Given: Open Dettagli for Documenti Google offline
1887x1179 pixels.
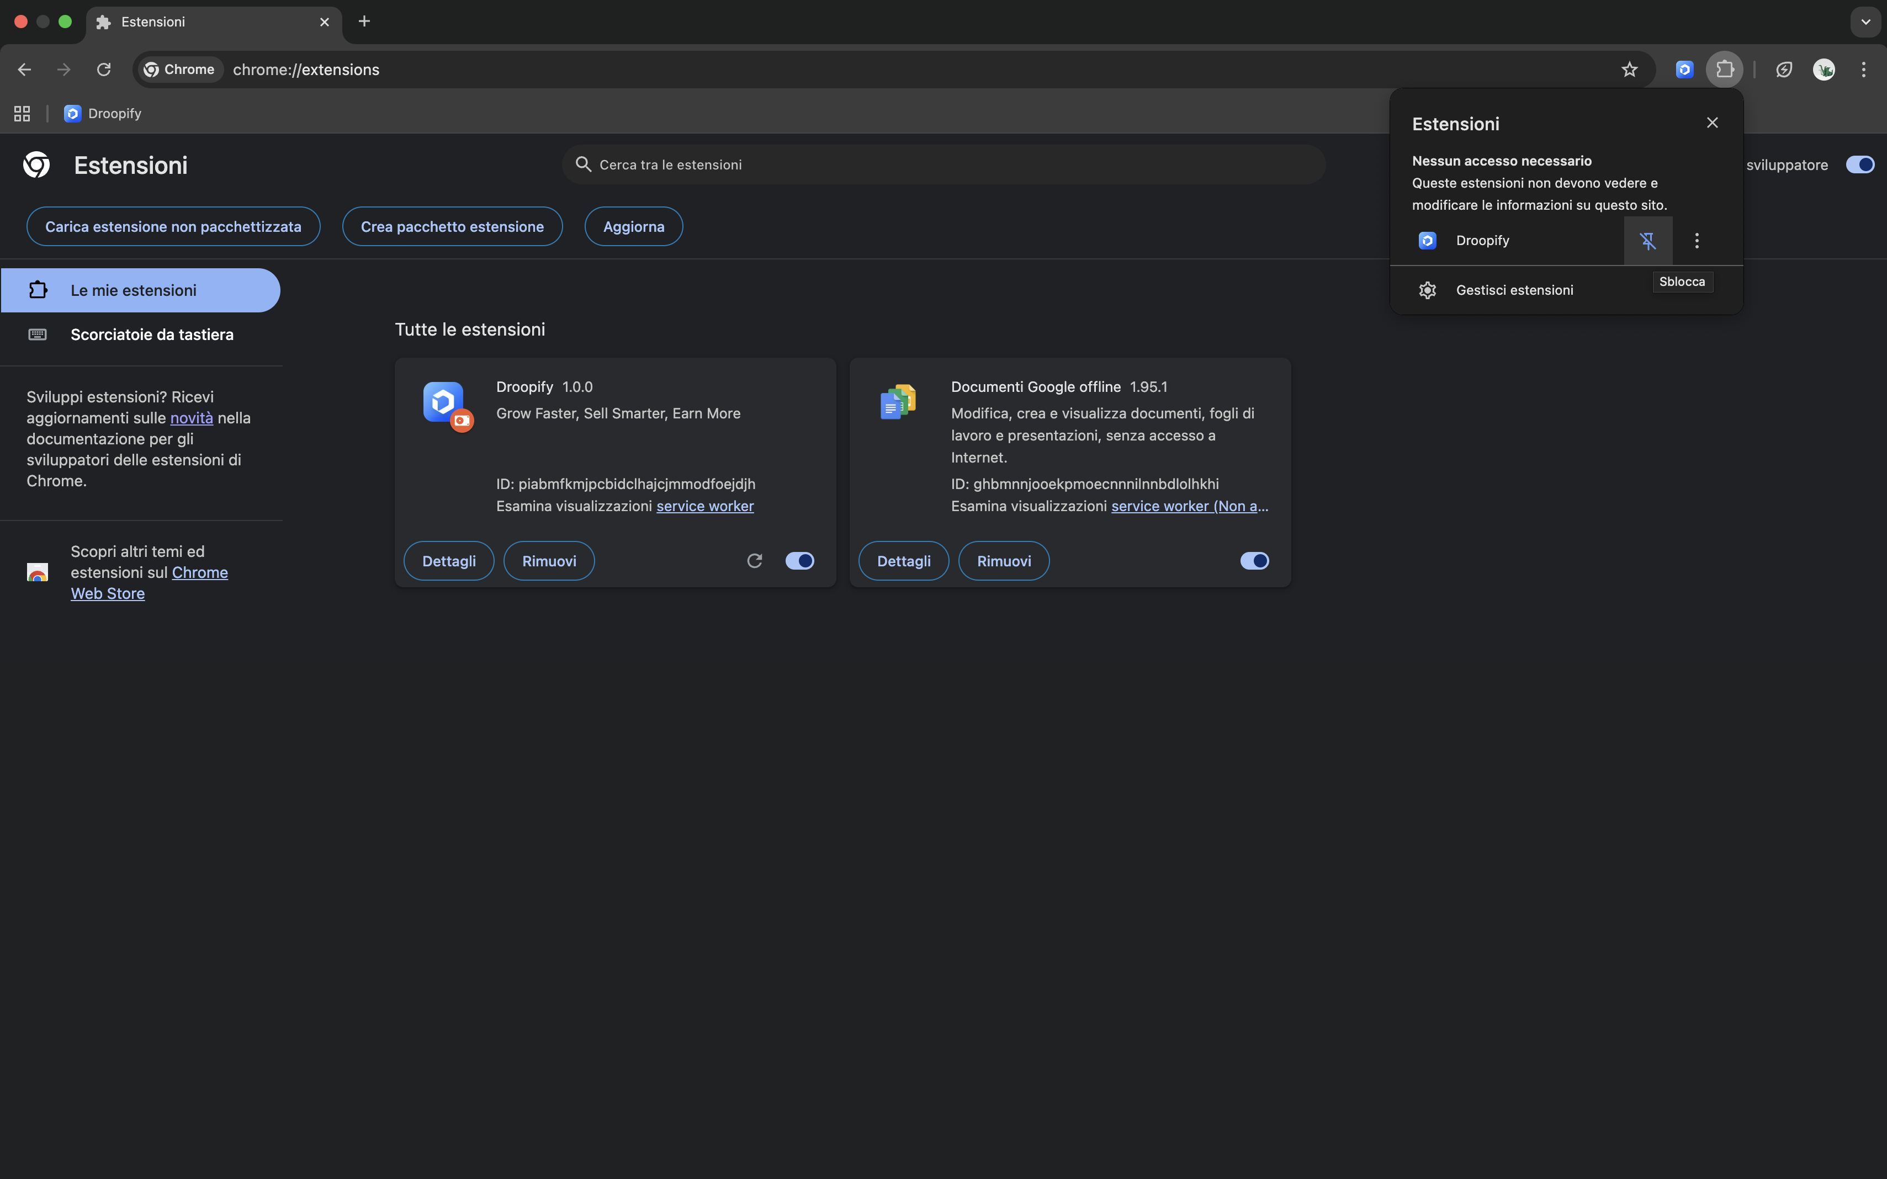Looking at the screenshot, I should pyautogui.click(x=903, y=561).
